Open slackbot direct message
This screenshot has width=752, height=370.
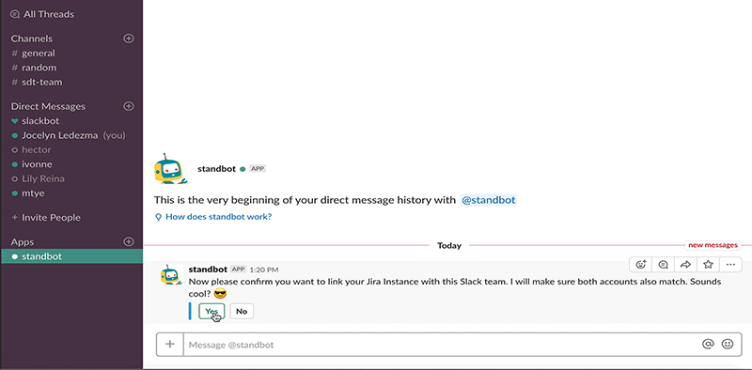40,121
